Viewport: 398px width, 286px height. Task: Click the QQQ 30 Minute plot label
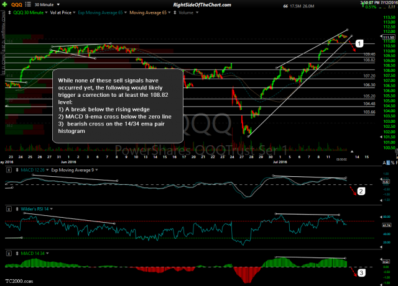tap(29, 12)
